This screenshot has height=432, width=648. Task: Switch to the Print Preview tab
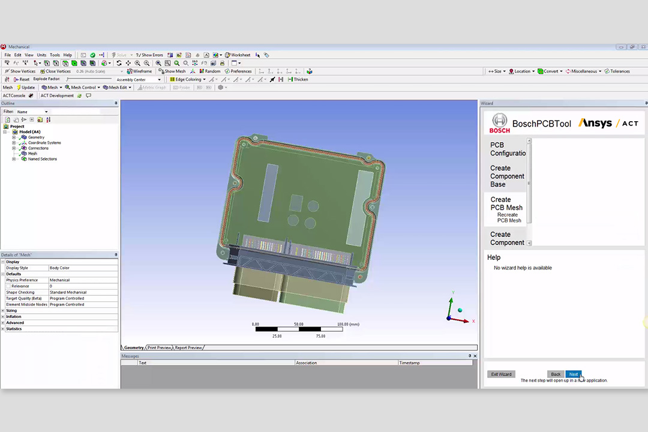pos(159,347)
